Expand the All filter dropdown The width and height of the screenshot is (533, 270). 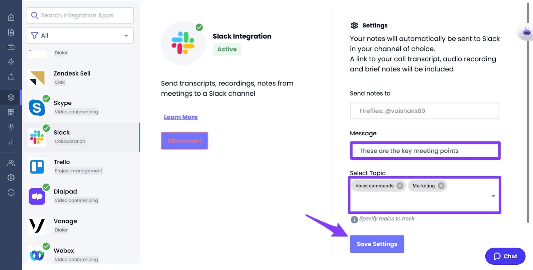coord(80,36)
